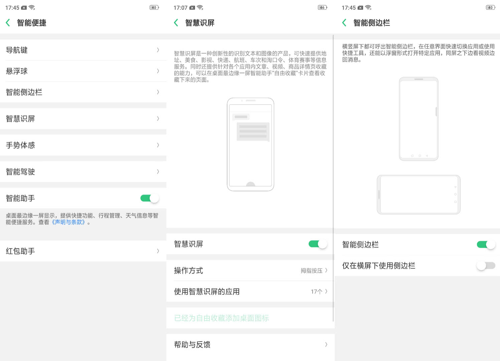This screenshot has width=500, height=361.
Task: Go back from 智能侧边栏 screen
Action: point(344,23)
